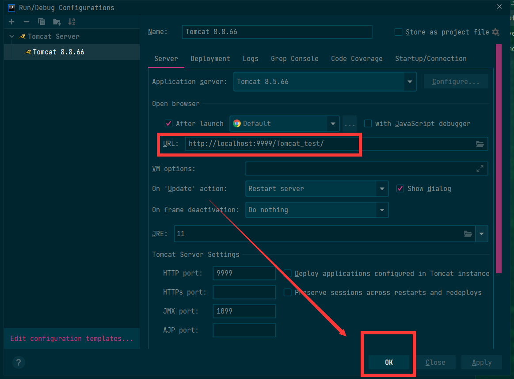Image resolution: width=514 pixels, height=379 pixels.
Task: Open the On 'Update' action dropdown
Action: tap(382, 189)
